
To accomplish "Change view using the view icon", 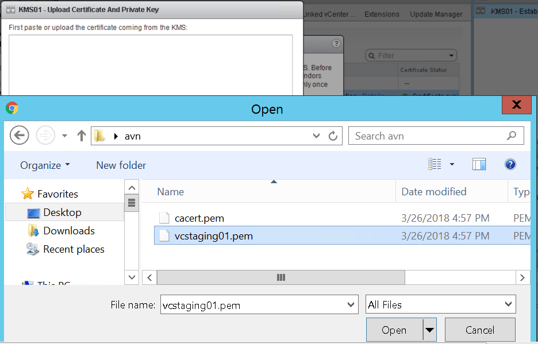I will click(x=435, y=165).
